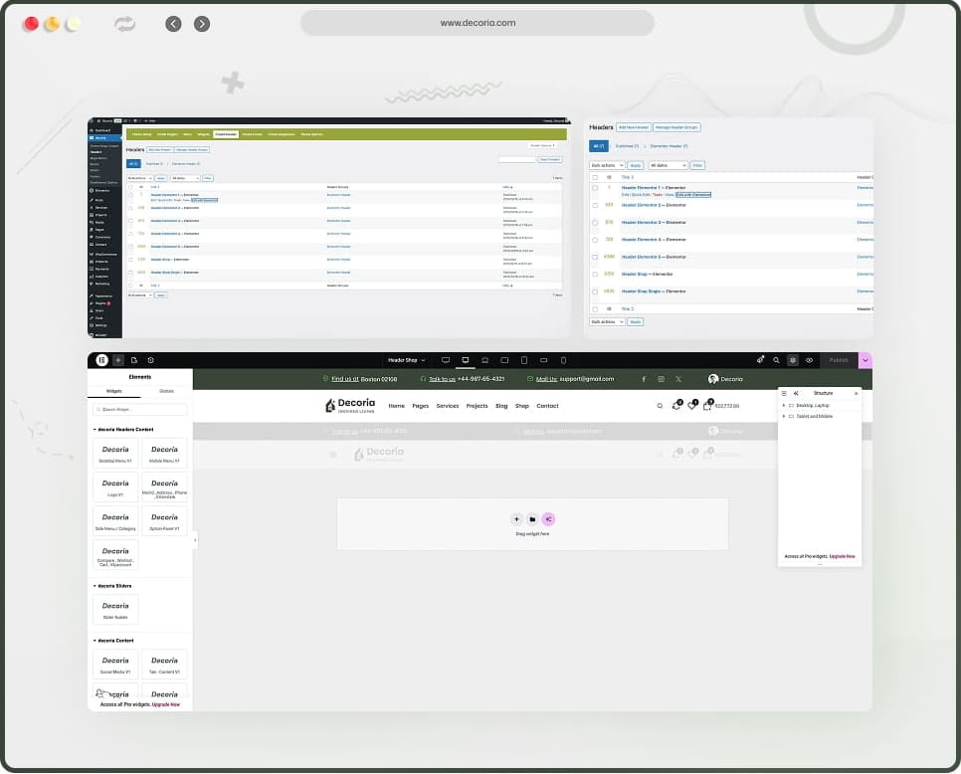This screenshot has height=774, width=961.
Task: Open the Publish options arrow
Action: pyautogui.click(x=865, y=360)
